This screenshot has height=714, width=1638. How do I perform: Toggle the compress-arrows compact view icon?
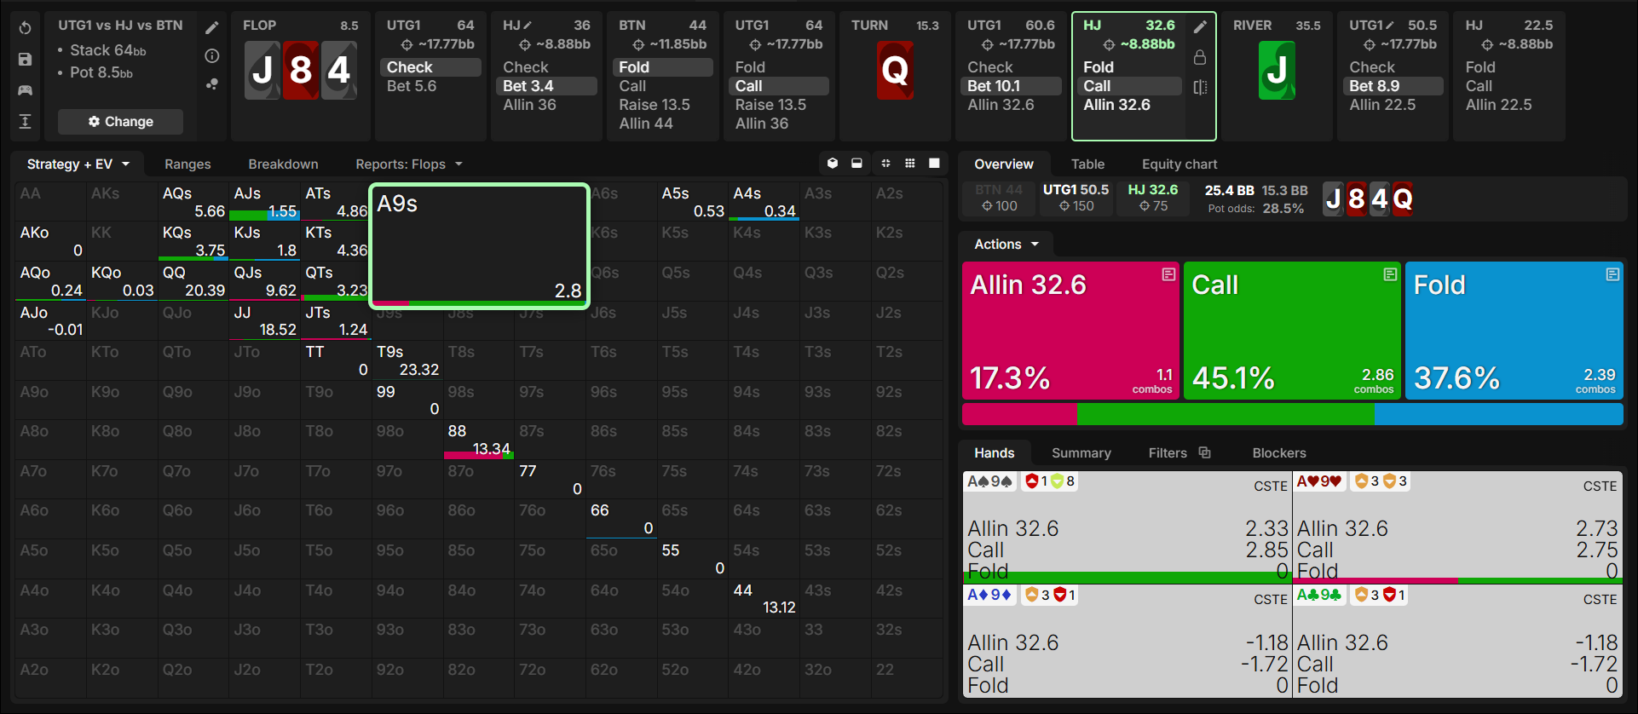(x=885, y=164)
